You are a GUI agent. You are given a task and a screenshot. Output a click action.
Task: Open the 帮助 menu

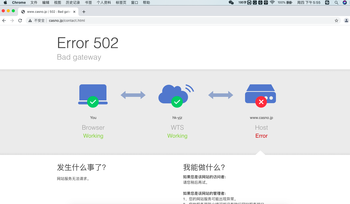click(x=146, y=3)
